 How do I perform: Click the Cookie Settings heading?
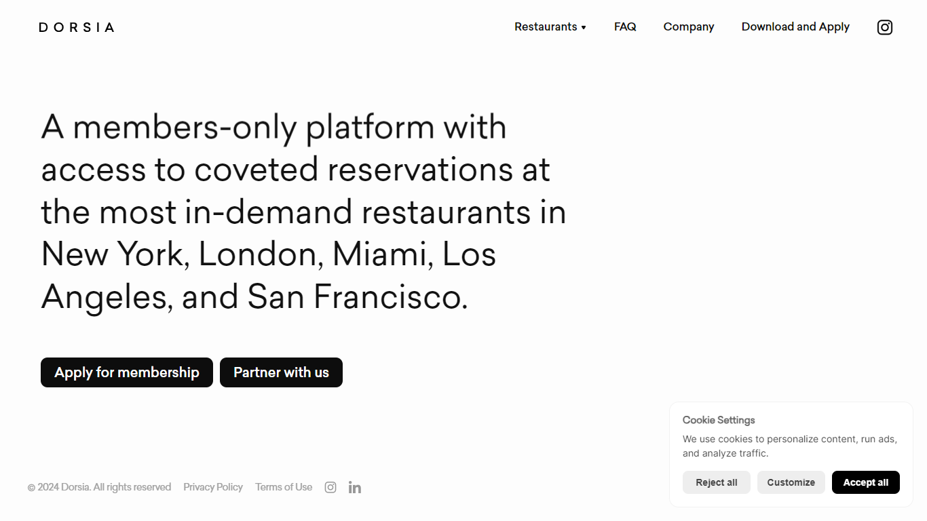(719, 420)
